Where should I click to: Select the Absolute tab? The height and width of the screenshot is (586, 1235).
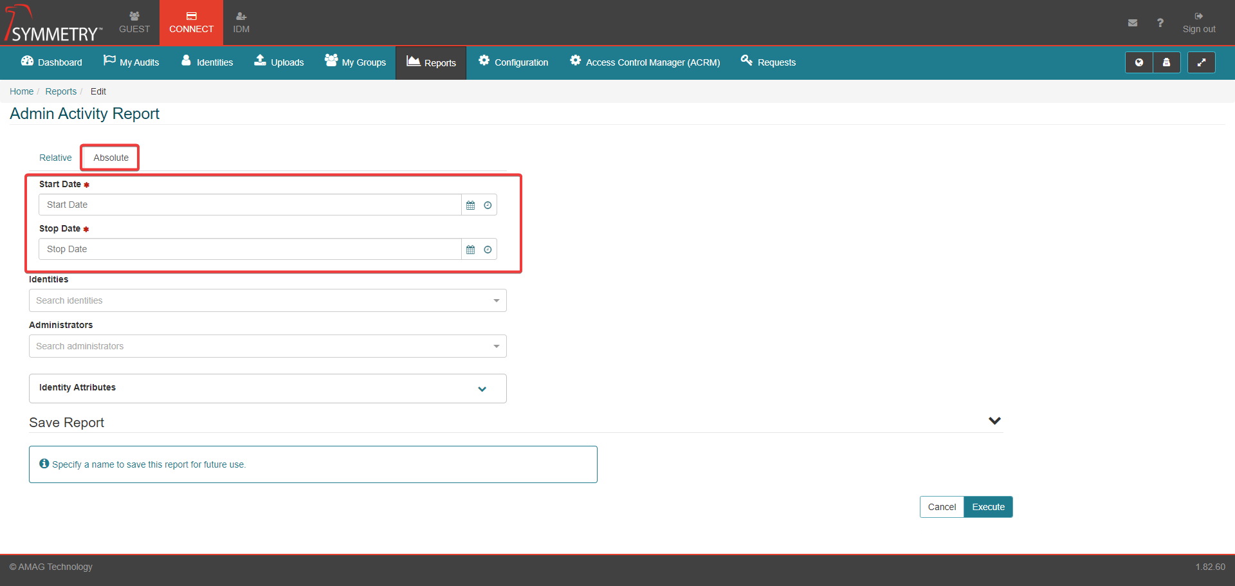click(x=111, y=158)
